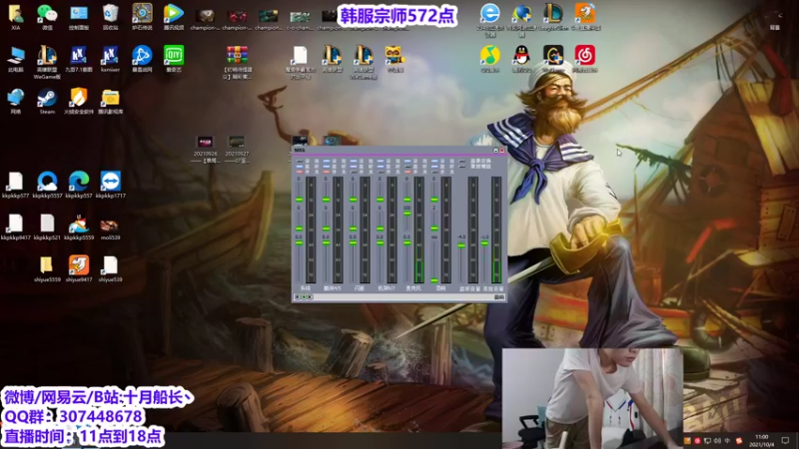Open the kkpkkp1717 TeamViewer shortcut
The image size is (799, 449).
[x=111, y=185]
